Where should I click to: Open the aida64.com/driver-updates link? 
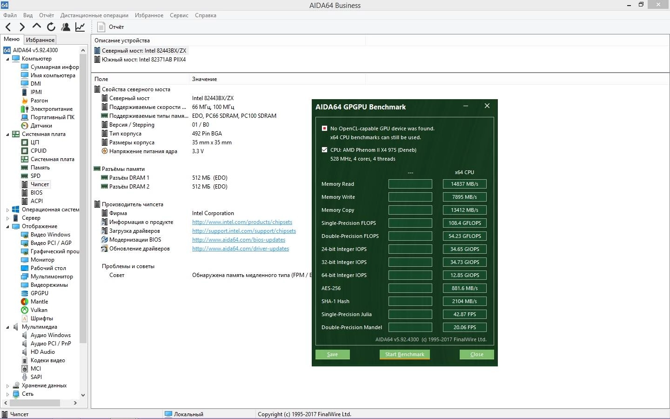click(241, 249)
